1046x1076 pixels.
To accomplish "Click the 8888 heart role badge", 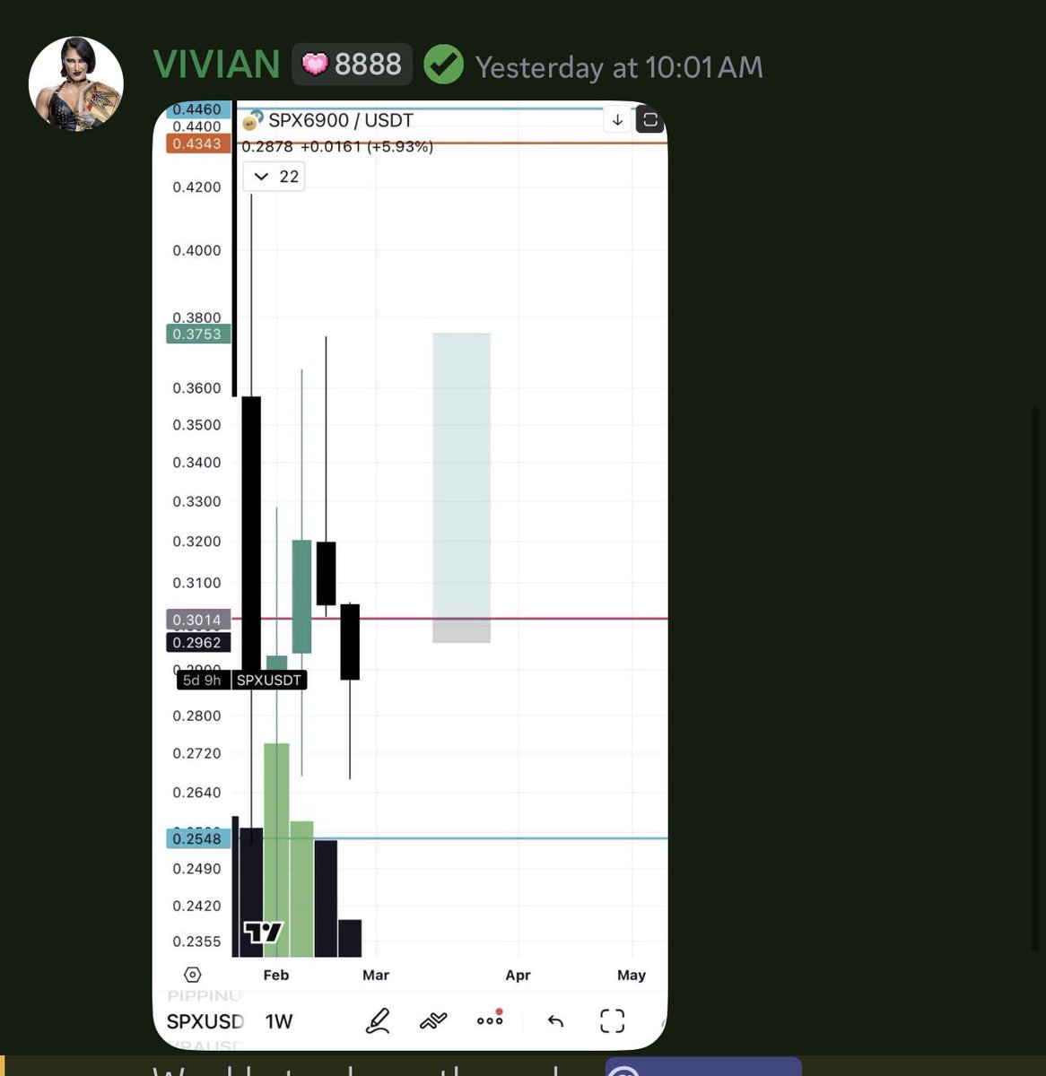I will [x=352, y=65].
